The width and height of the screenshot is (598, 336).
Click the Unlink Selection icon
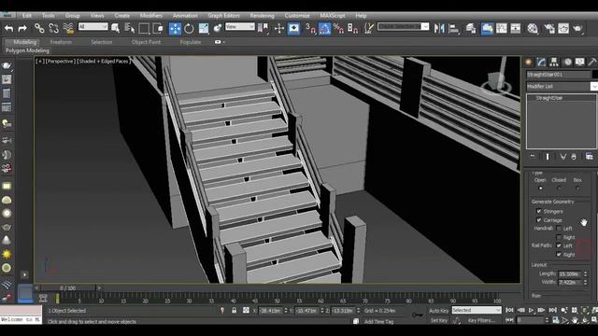coord(54,28)
